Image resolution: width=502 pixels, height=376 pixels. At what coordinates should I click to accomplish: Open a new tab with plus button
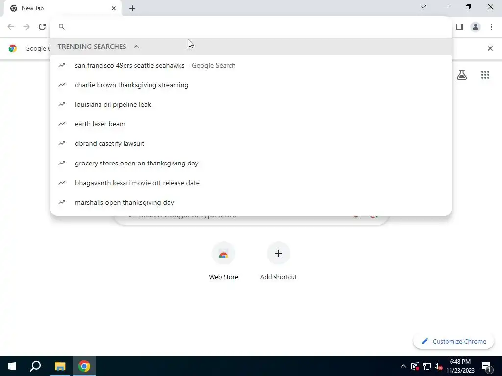point(132,8)
